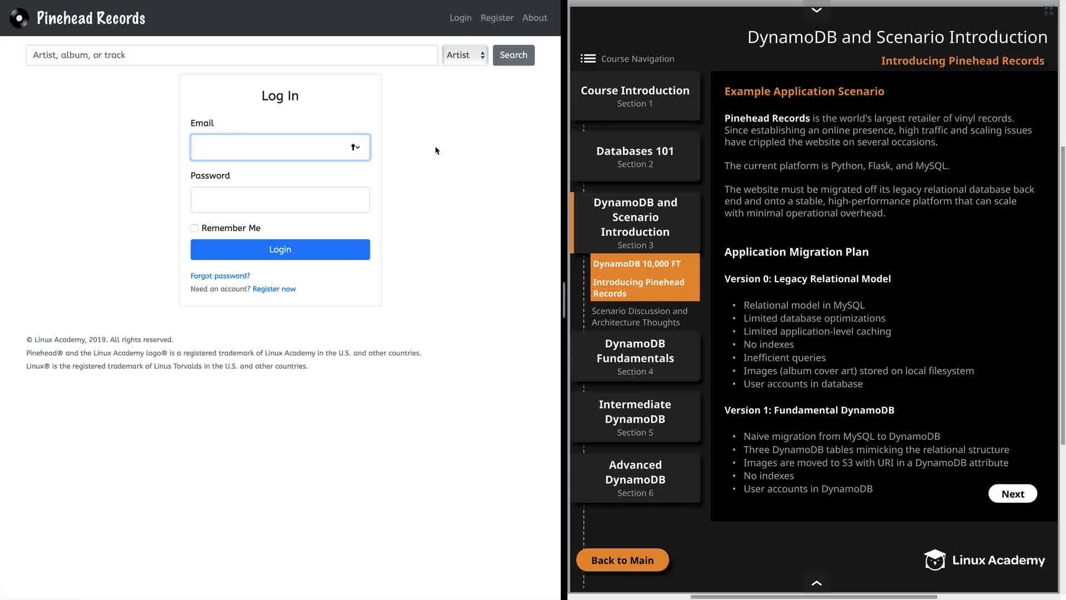Open the Artist search type dropdown
The height and width of the screenshot is (600, 1066).
click(x=465, y=55)
